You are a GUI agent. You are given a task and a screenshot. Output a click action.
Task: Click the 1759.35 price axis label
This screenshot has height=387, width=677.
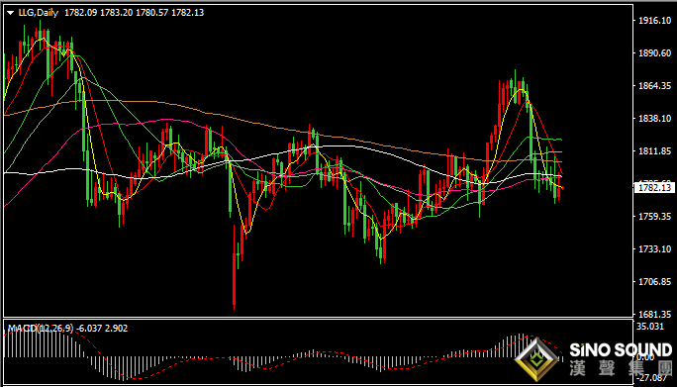pyautogui.click(x=654, y=217)
